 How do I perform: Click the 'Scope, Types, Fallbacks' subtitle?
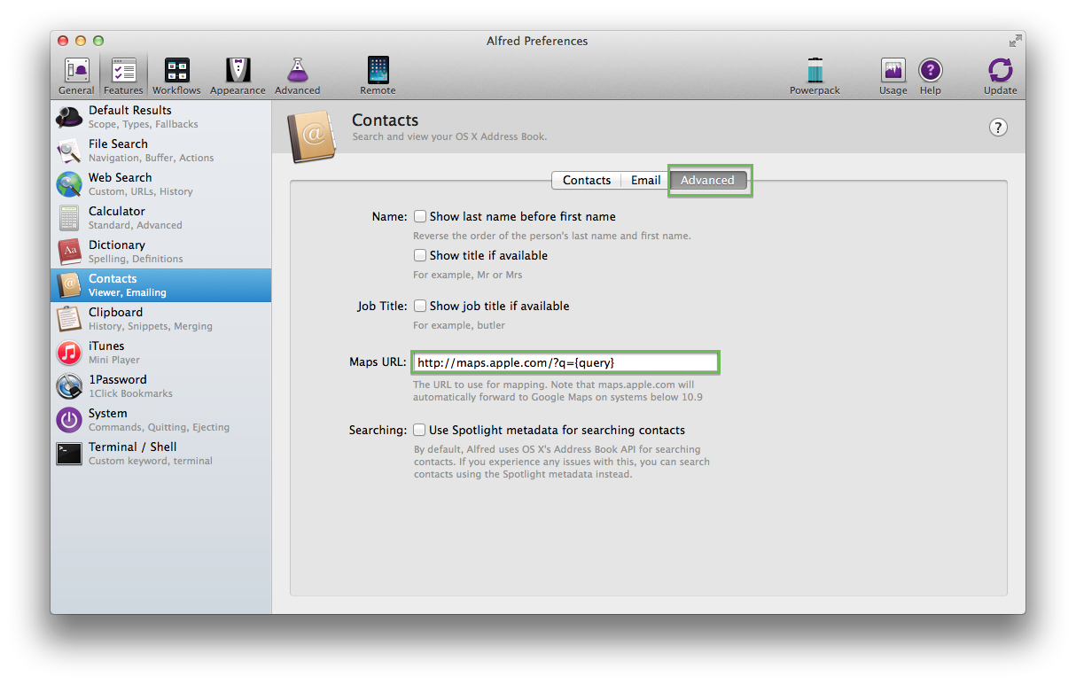coord(144,124)
